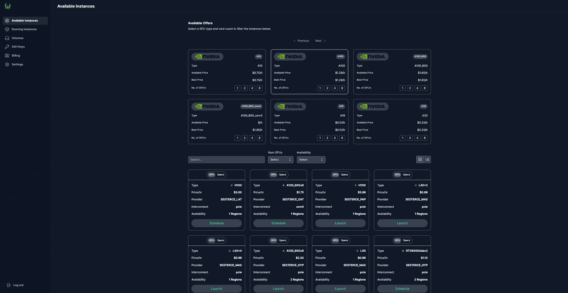568x293 pixels.
Task: Open Specs tab on L40×2 card
Action: tap(406, 174)
